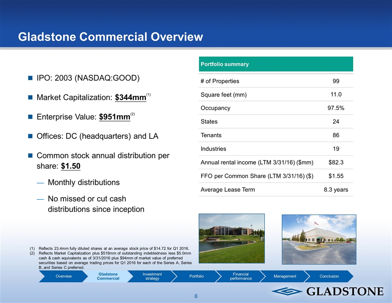Click the slide title Gladstone Commercial Overview
392x303 pixels.
[111, 37]
